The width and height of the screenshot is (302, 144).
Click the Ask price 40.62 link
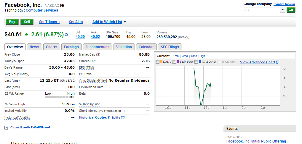pyautogui.click(x=95, y=37)
